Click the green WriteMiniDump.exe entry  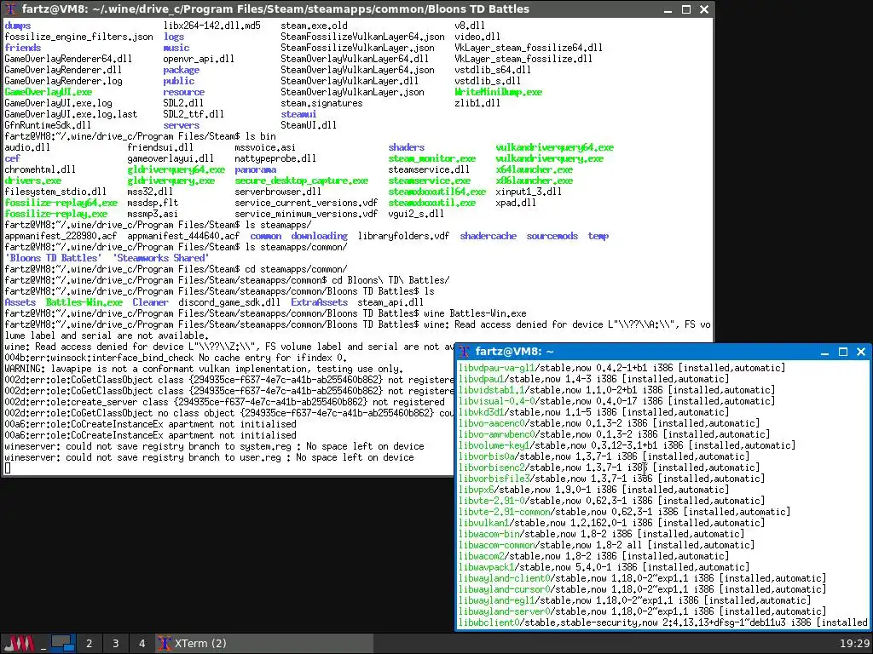coord(498,92)
